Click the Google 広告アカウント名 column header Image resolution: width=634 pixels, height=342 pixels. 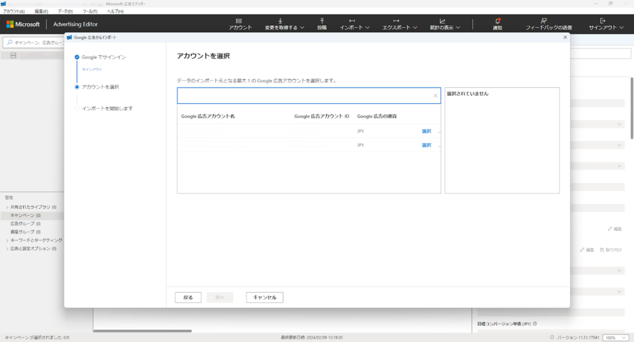pos(208,116)
